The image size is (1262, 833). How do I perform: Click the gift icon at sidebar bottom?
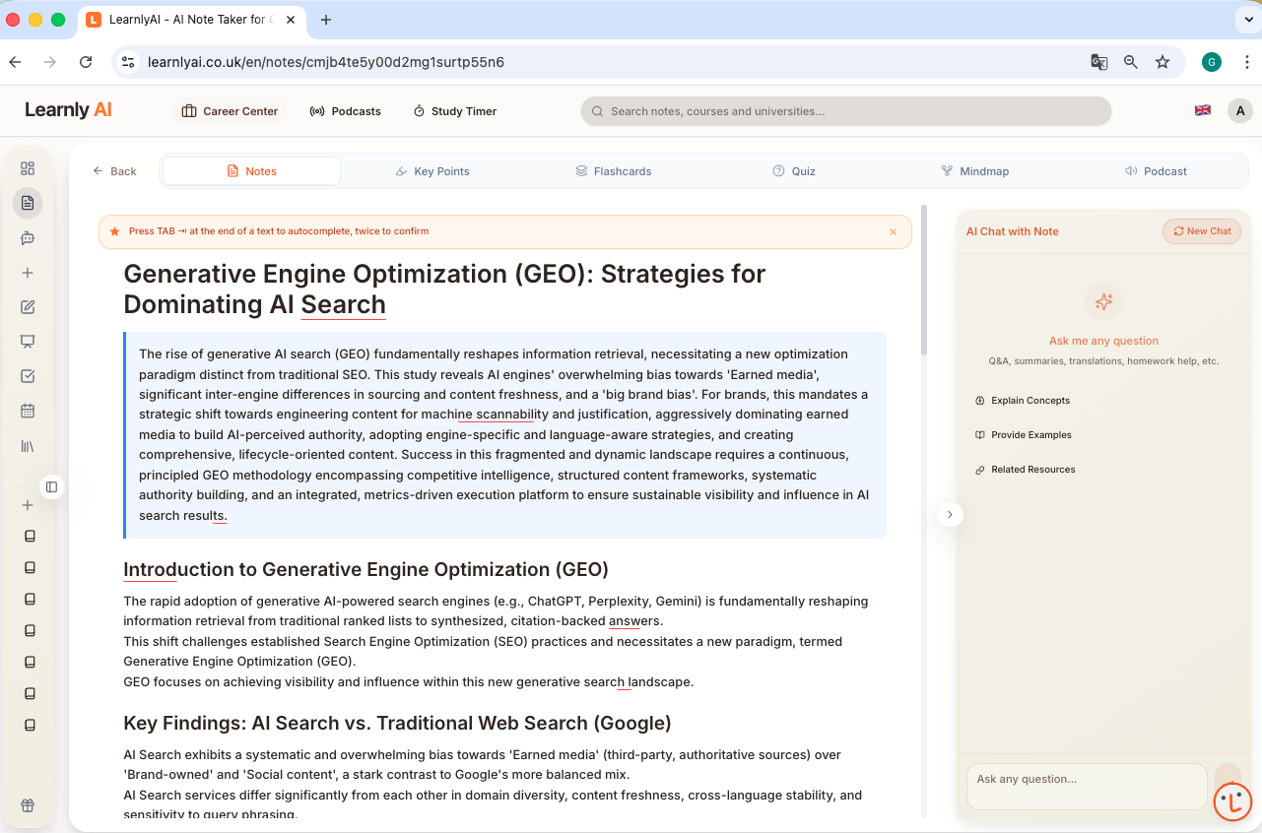pos(28,804)
